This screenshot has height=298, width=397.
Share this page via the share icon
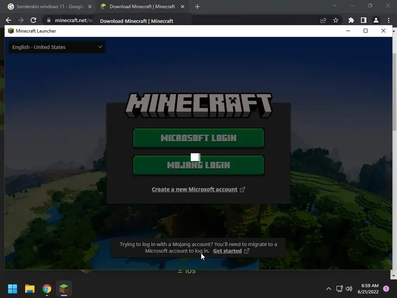coord(323,20)
